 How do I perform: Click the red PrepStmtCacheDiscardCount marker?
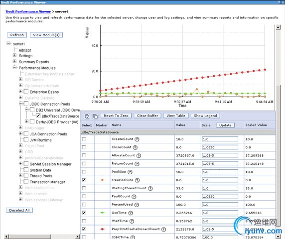(x=102, y=229)
